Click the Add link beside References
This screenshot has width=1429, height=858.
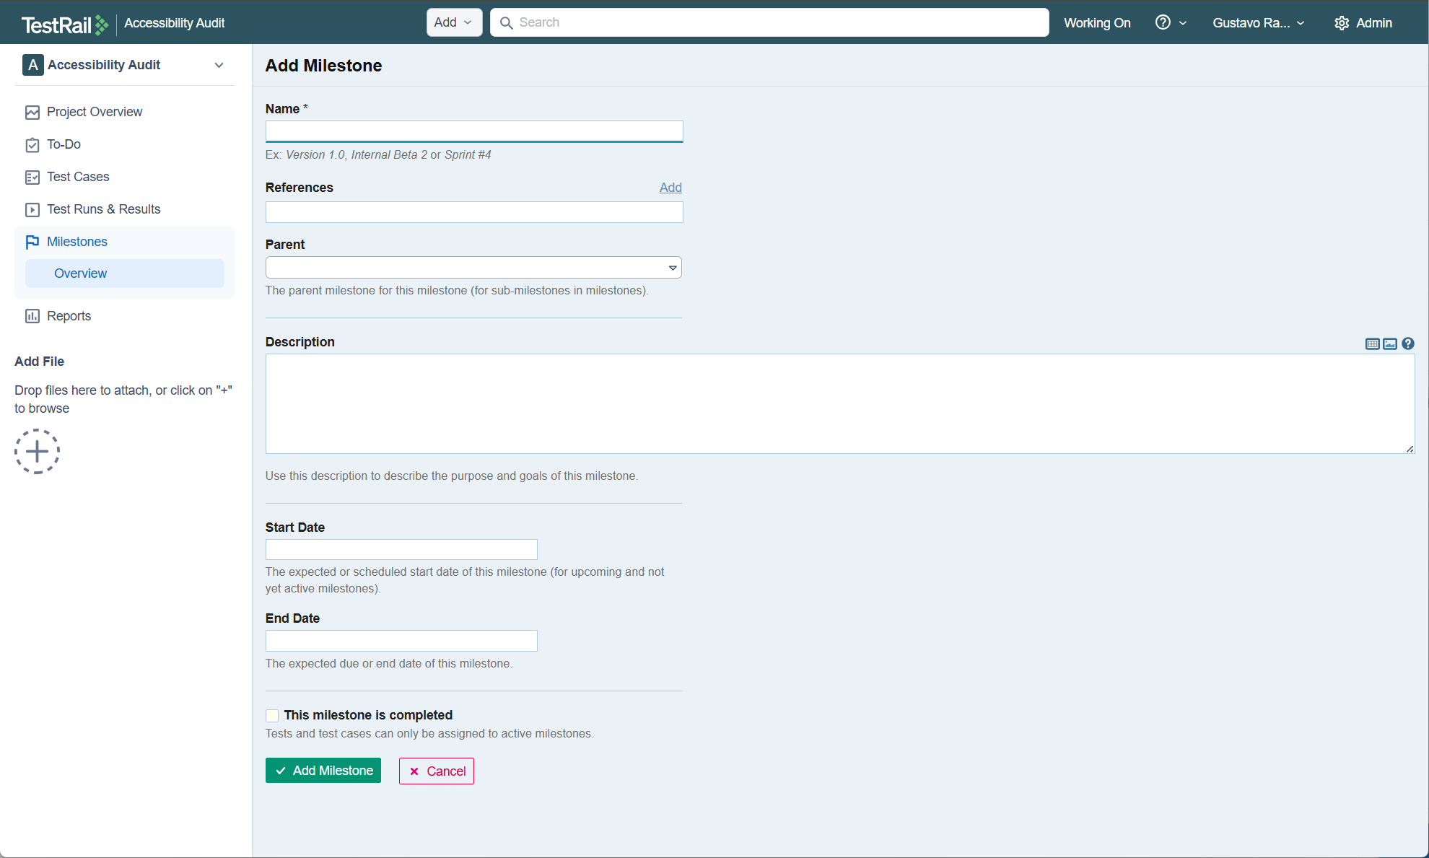[670, 188]
